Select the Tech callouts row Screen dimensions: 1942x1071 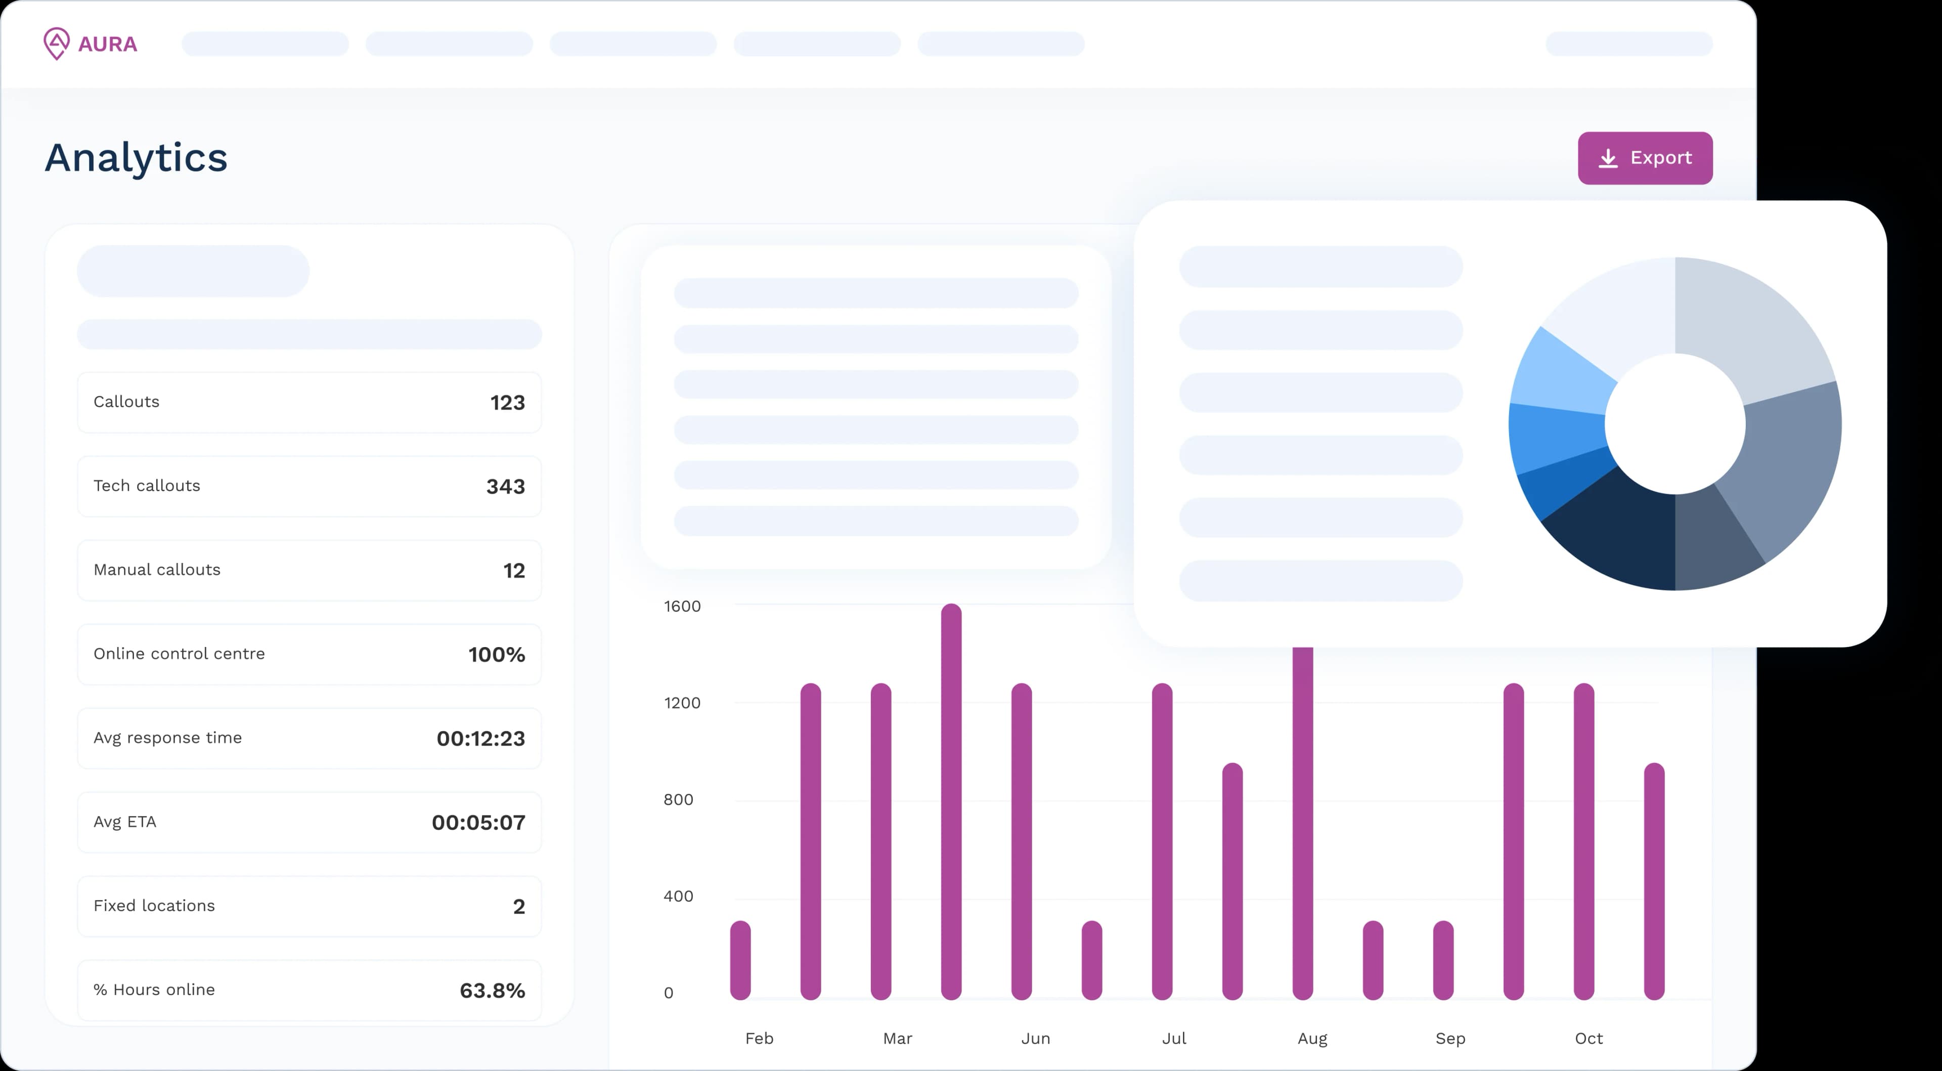(x=309, y=487)
